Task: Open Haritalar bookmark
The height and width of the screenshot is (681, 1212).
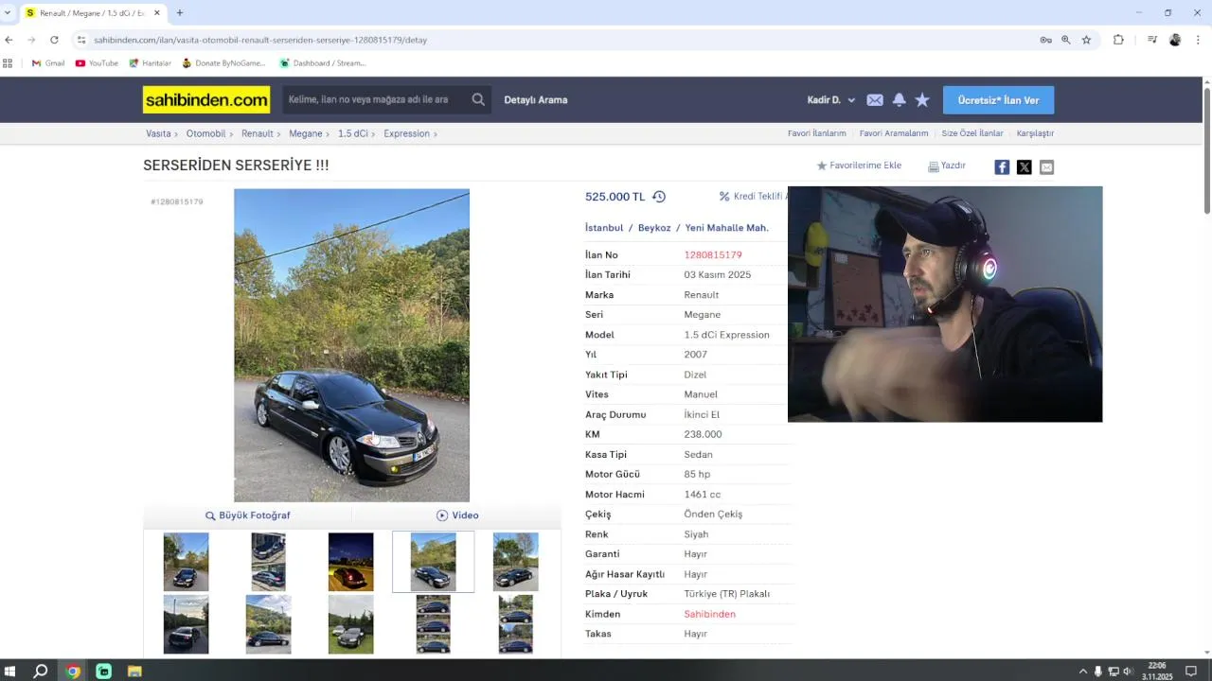Action: pos(150,63)
